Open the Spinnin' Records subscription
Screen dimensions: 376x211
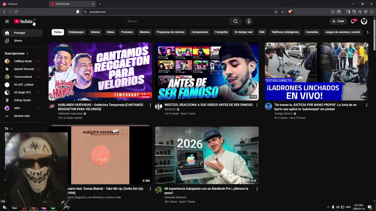click(x=22, y=69)
